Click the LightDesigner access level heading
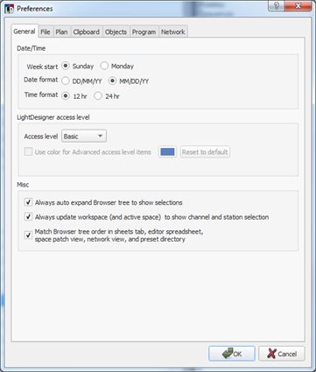Viewport: 316px width, 372px height. (53, 117)
